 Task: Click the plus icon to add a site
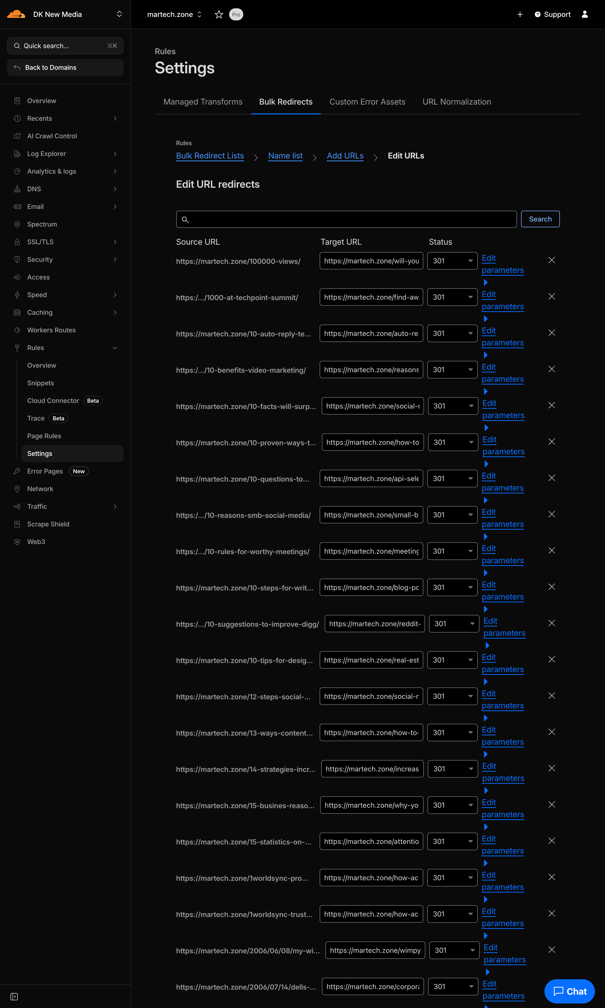[520, 14]
